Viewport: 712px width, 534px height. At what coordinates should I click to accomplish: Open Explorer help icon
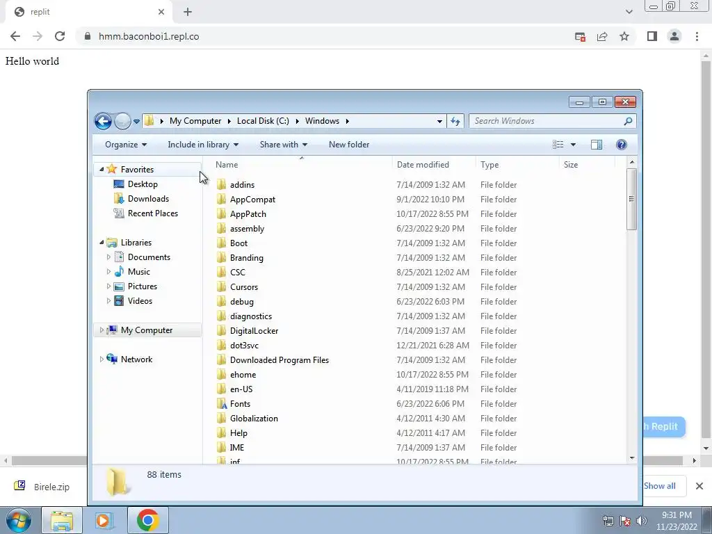(x=621, y=145)
